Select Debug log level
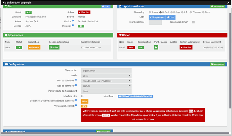 pos(171,12)
